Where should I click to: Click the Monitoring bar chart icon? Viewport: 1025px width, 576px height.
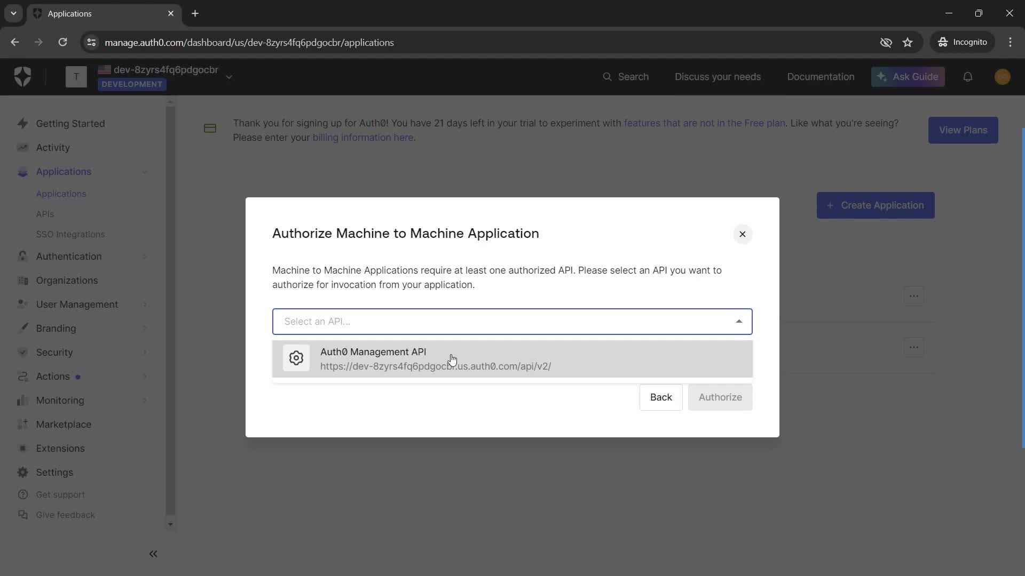click(22, 400)
